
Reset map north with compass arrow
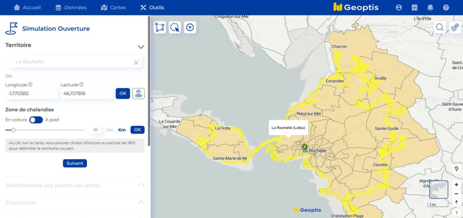click(457, 202)
